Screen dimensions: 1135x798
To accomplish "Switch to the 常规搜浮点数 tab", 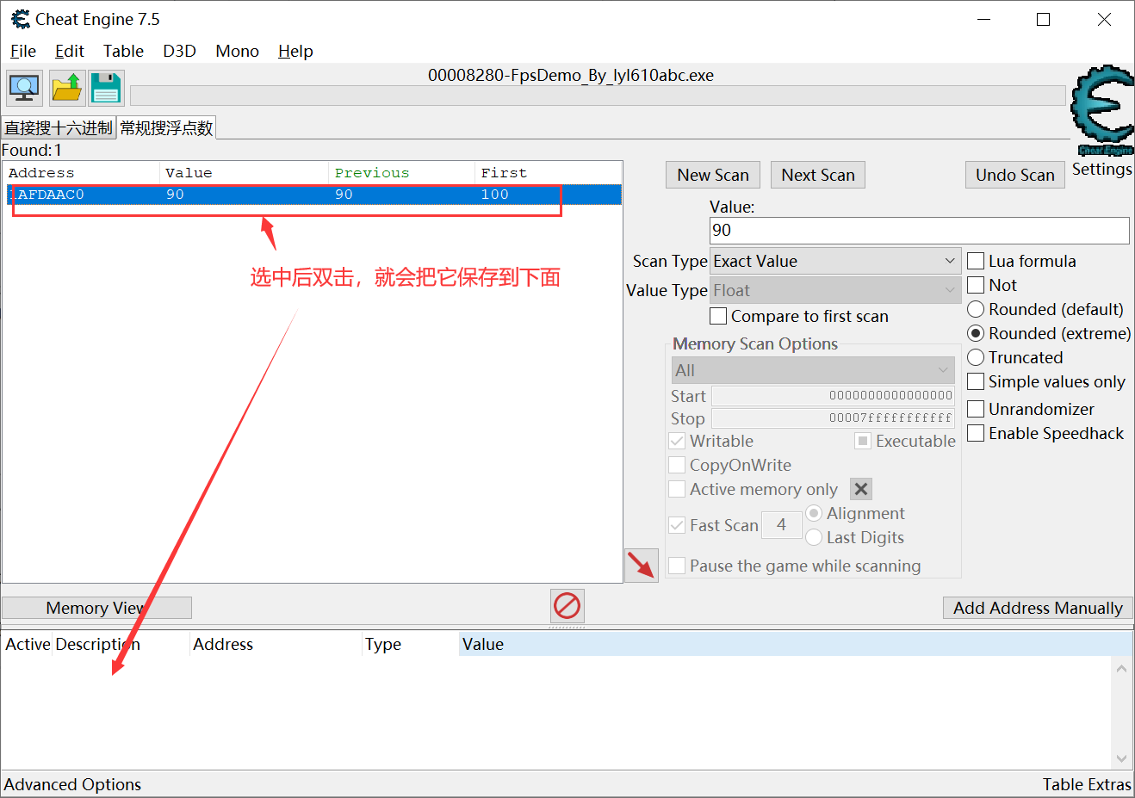I will pyautogui.click(x=166, y=127).
